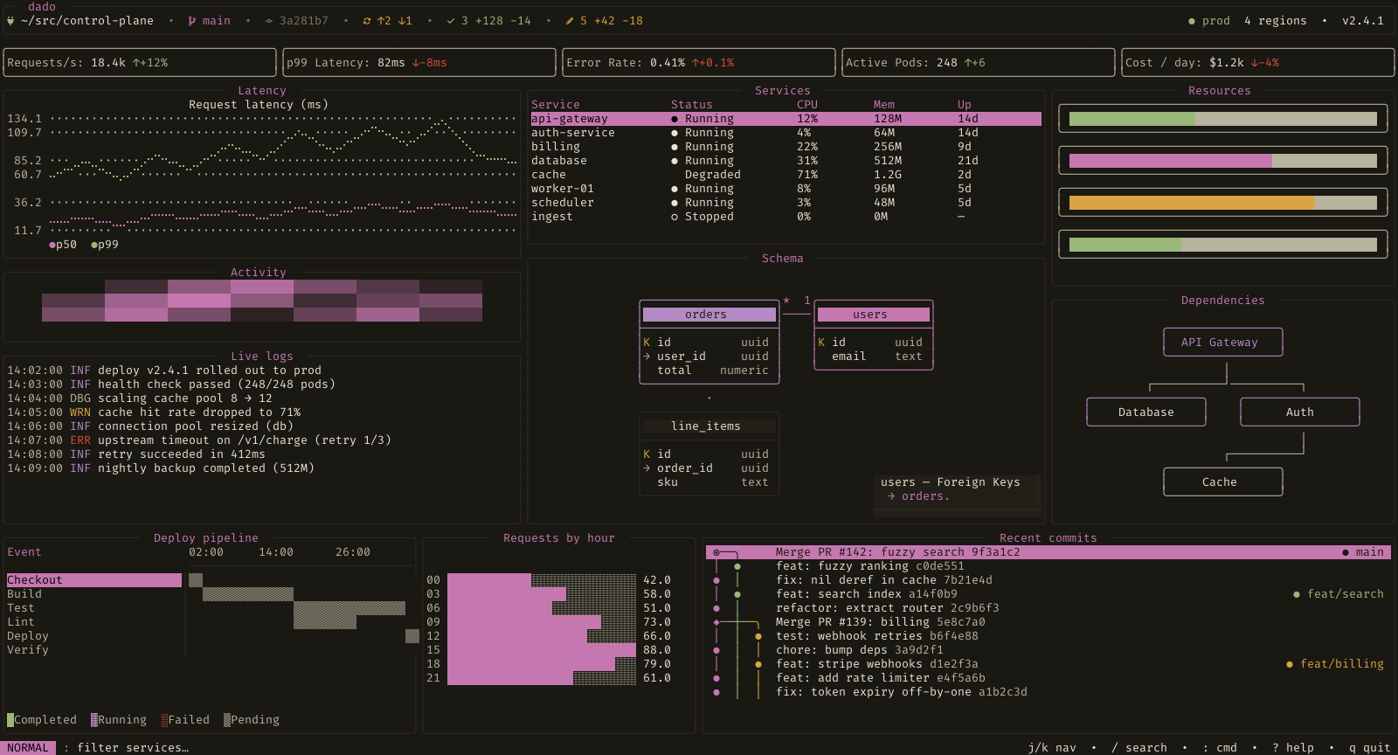This screenshot has height=755, width=1398.
Task: Open the users table header in Schema
Action: click(x=874, y=315)
